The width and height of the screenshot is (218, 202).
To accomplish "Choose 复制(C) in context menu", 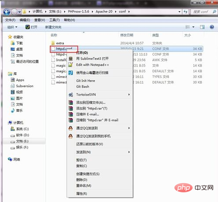I will point(82,166).
